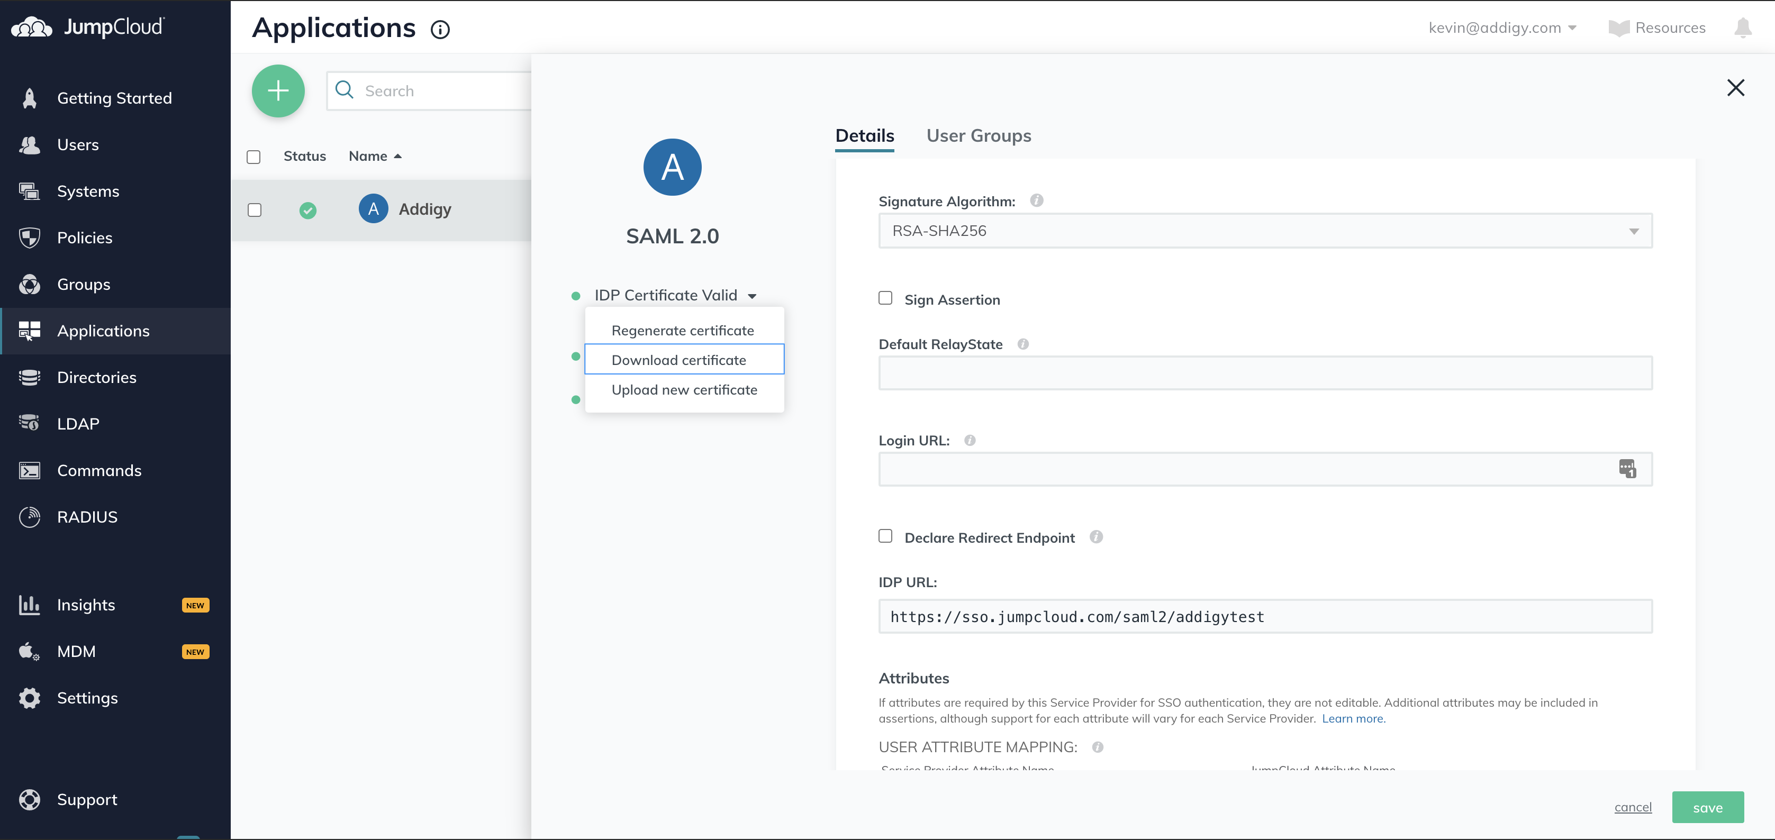Click the Insights NEW badge

point(195,605)
